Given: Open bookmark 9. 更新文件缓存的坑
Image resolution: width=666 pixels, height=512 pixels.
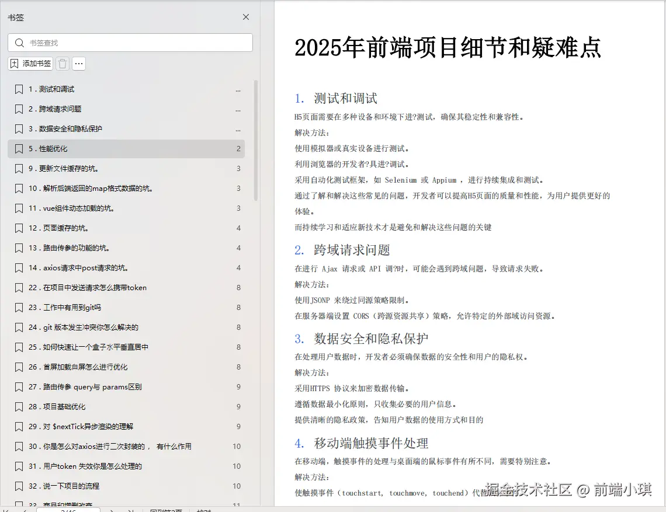Looking at the screenshot, I should click(126, 169).
